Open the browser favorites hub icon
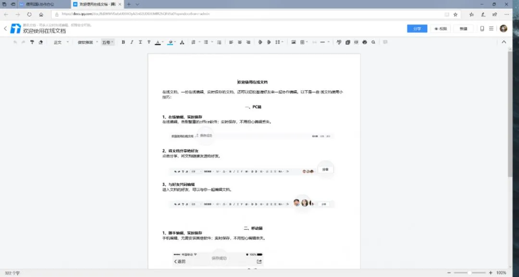 click(x=471, y=14)
